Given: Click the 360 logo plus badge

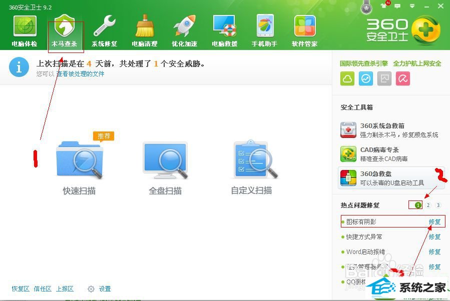Looking at the screenshot, I should click(425, 30).
